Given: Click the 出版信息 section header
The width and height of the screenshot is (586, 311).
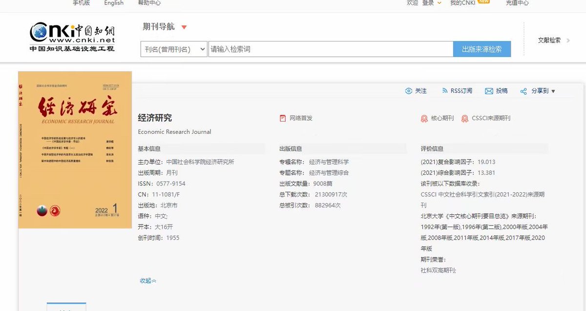Looking at the screenshot, I should (x=291, y=149).
